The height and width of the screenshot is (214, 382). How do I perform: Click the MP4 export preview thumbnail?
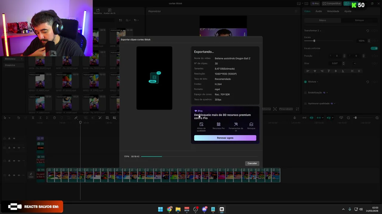coord(154,78)
